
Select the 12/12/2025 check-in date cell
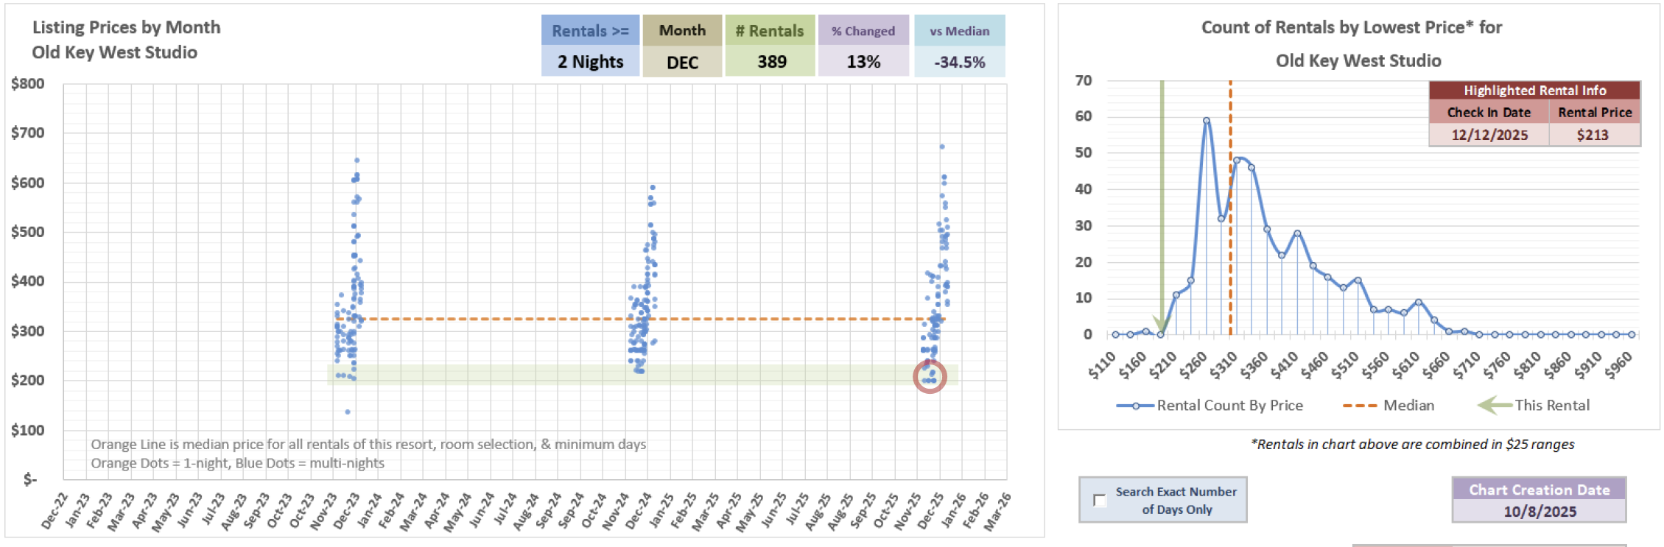click(x=1489, y=135)
